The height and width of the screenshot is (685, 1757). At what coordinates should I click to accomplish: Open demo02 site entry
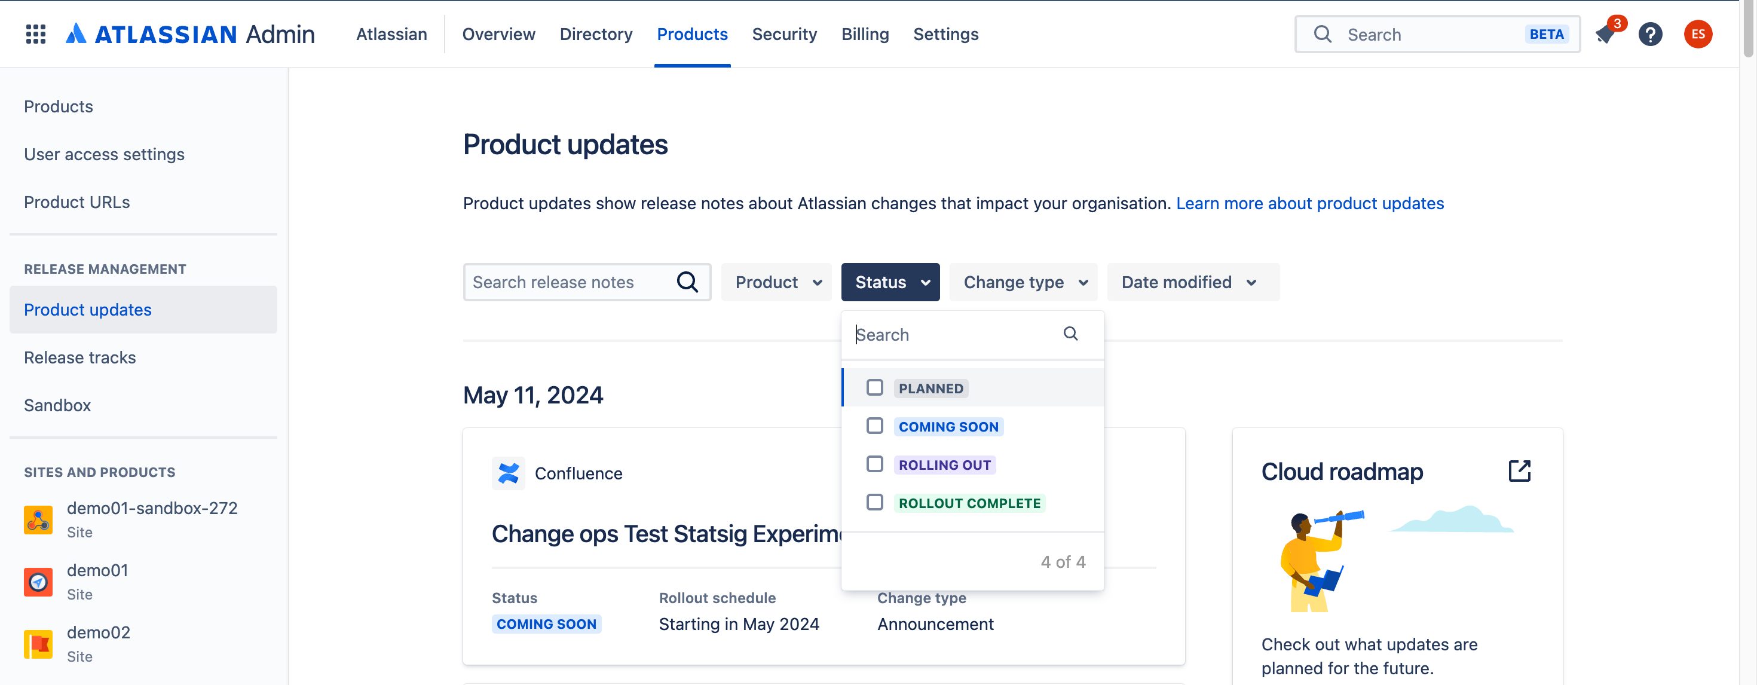click(x=143, y=643)
